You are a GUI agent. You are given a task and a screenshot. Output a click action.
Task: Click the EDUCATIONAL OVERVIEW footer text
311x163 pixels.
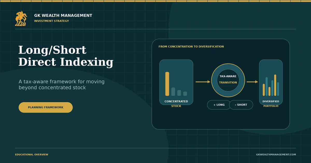[x=32, y=154]
